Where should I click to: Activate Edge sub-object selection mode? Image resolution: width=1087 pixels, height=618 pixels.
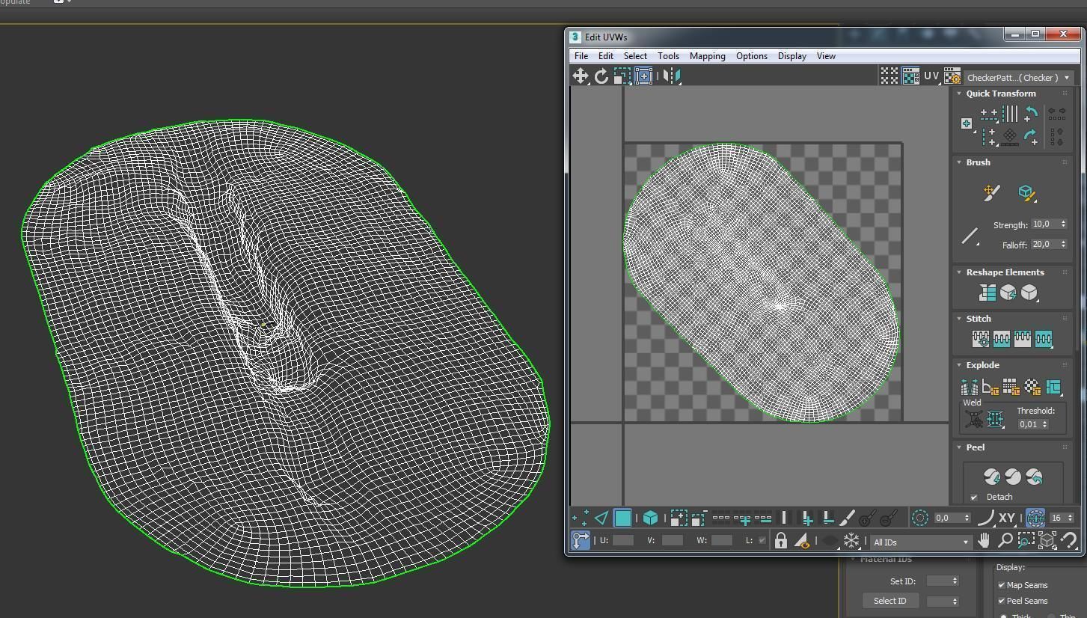pyautogui.click(x=601, y=518)
